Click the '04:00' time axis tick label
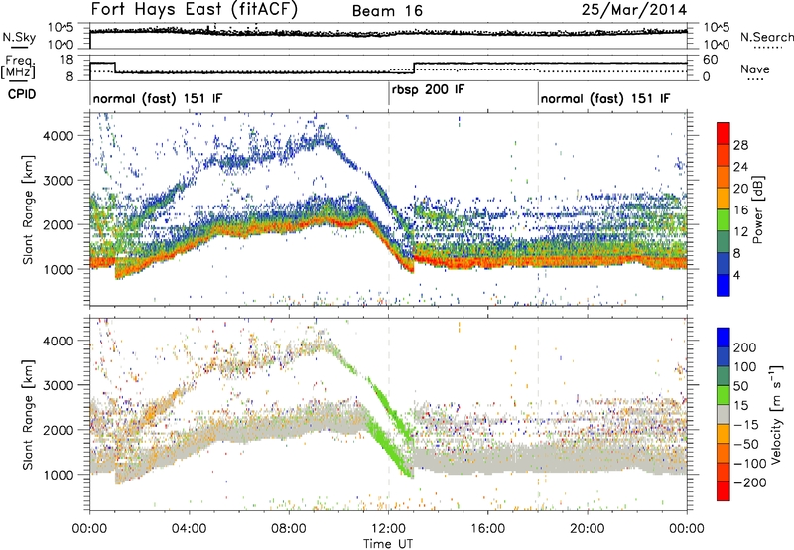 [190, 529]
